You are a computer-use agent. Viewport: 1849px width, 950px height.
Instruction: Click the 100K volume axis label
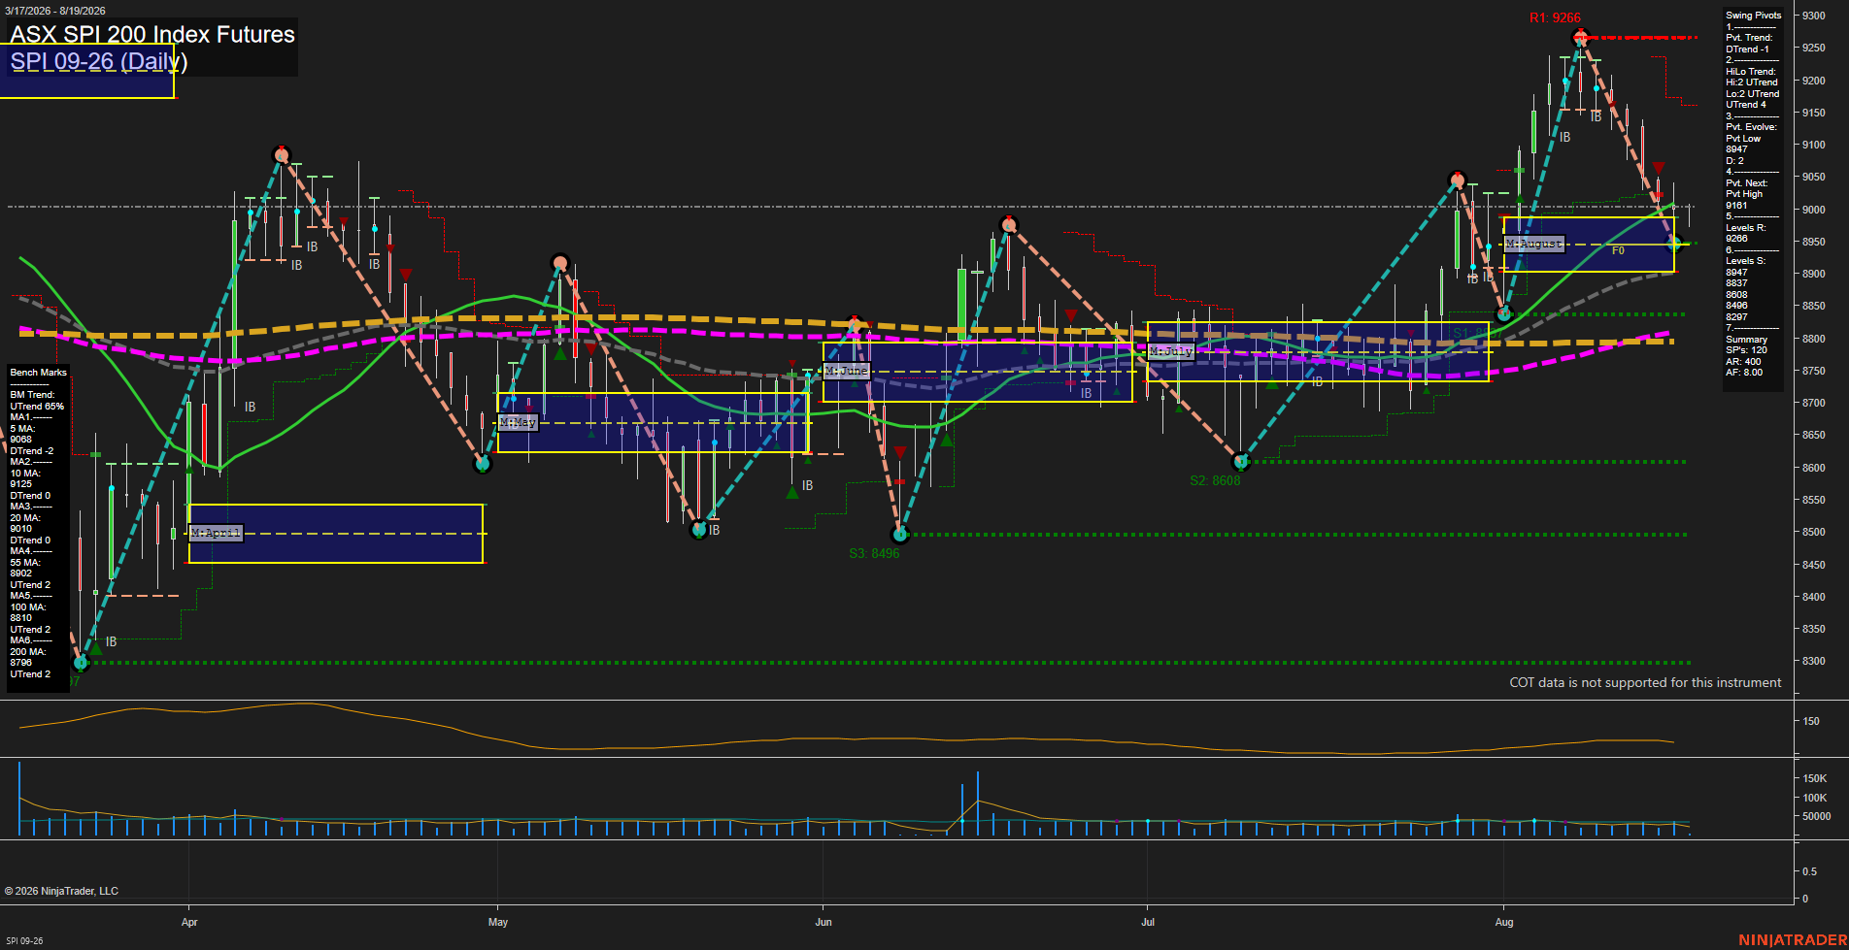1815,798
